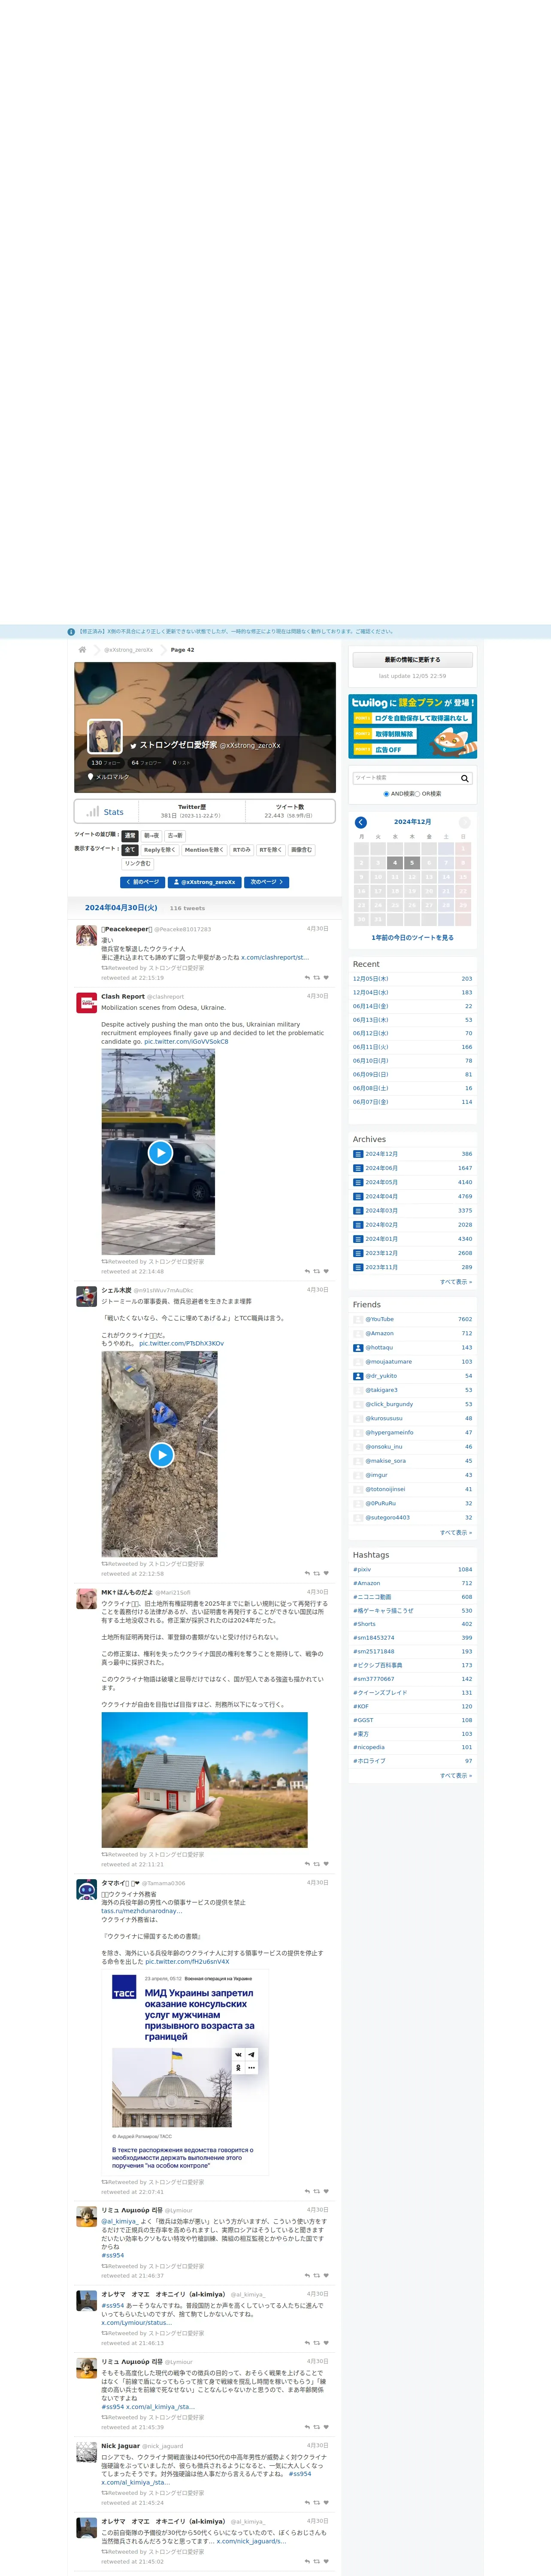This screenshot has height=2576, width=551.
Task: Open list icon for 2024年05月 archive
Action: pos(358,1182)
